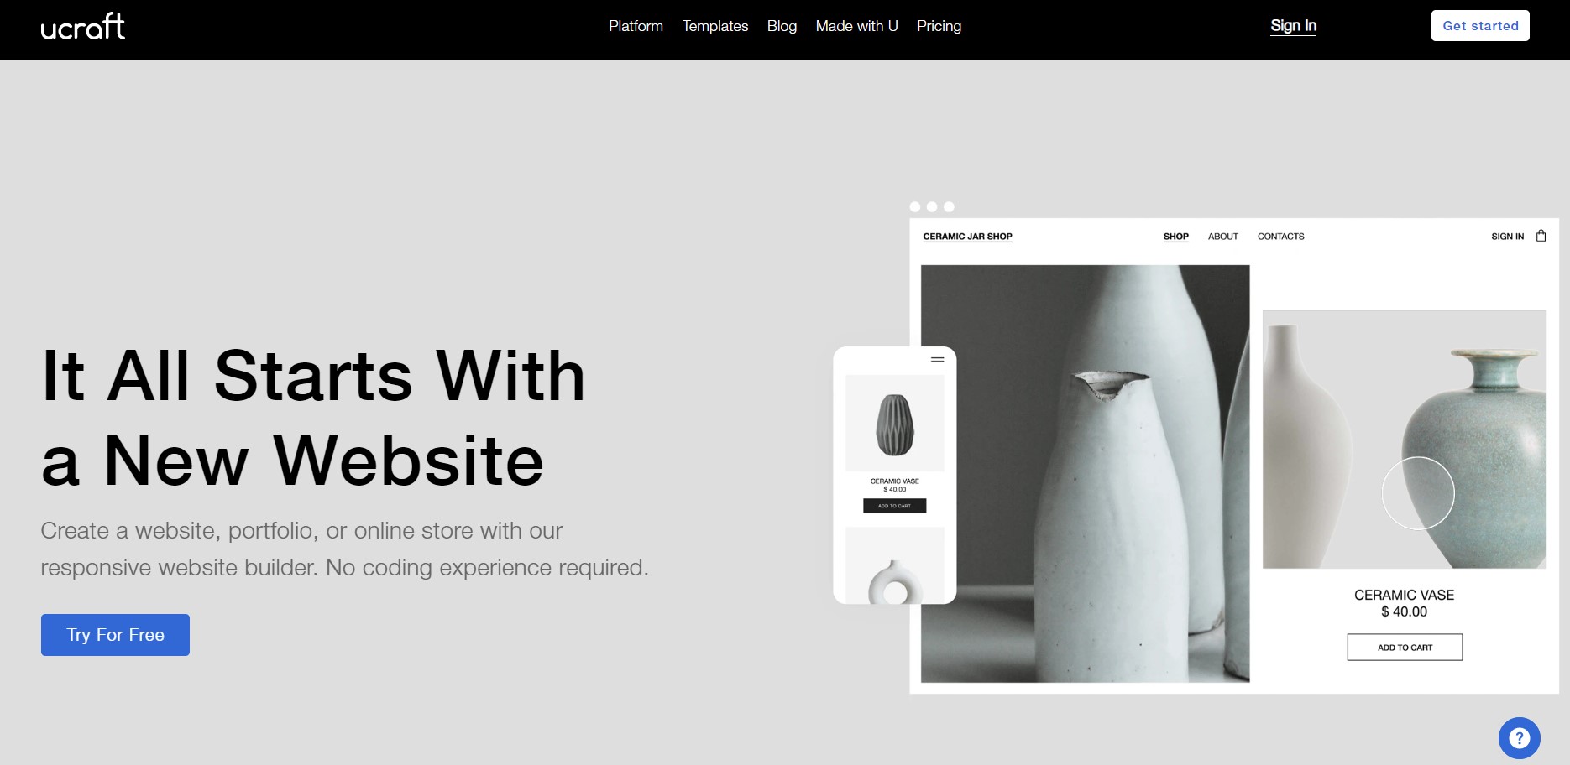
Task: Tap the hamburger menu on phone mockup
Action: [938, 360]
